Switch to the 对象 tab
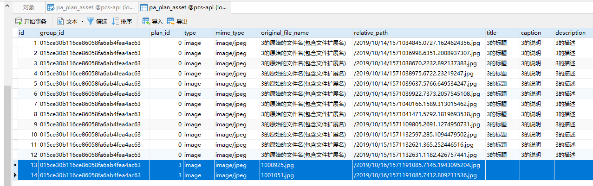Screen dimensions: 593x186 pos(29,7)
